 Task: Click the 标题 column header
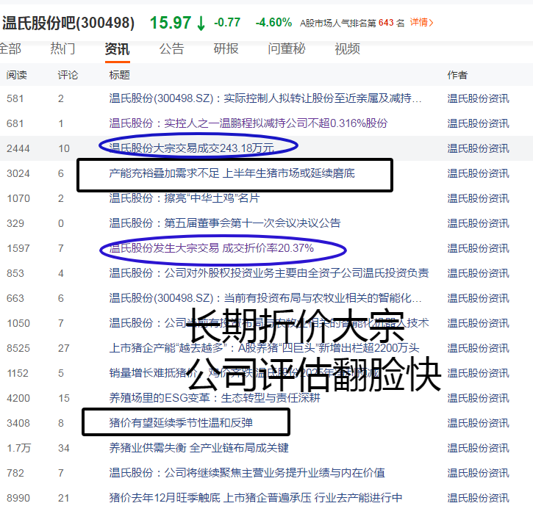119,75
